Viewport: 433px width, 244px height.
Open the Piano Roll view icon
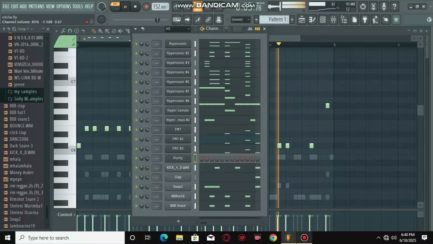pyautogui.click(x=312, y=20)
